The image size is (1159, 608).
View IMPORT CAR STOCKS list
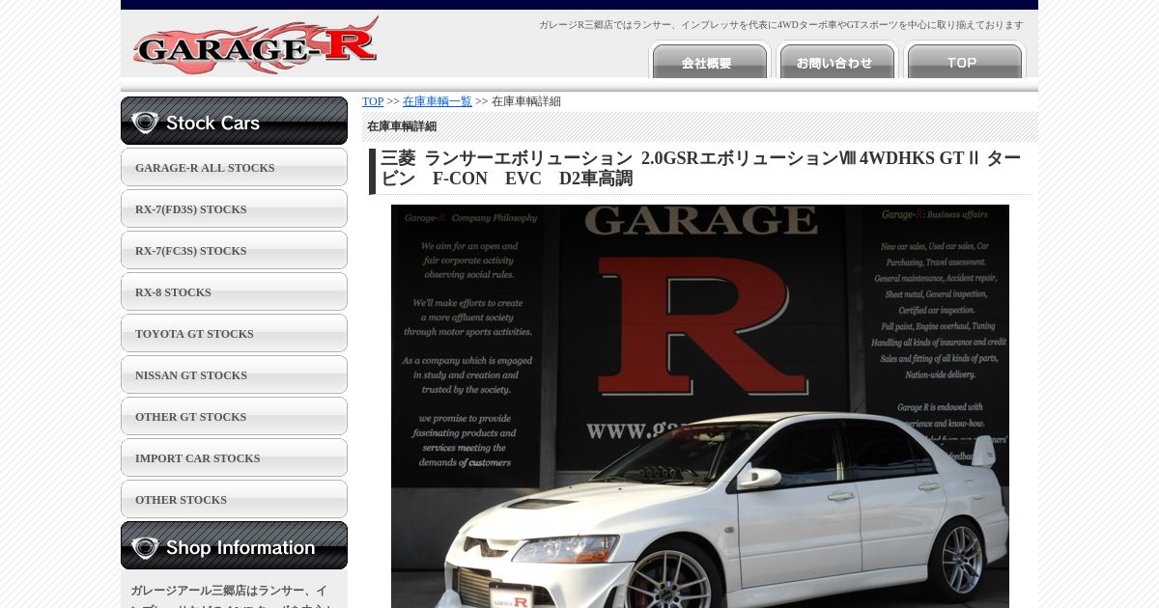[x=234, y=457]
